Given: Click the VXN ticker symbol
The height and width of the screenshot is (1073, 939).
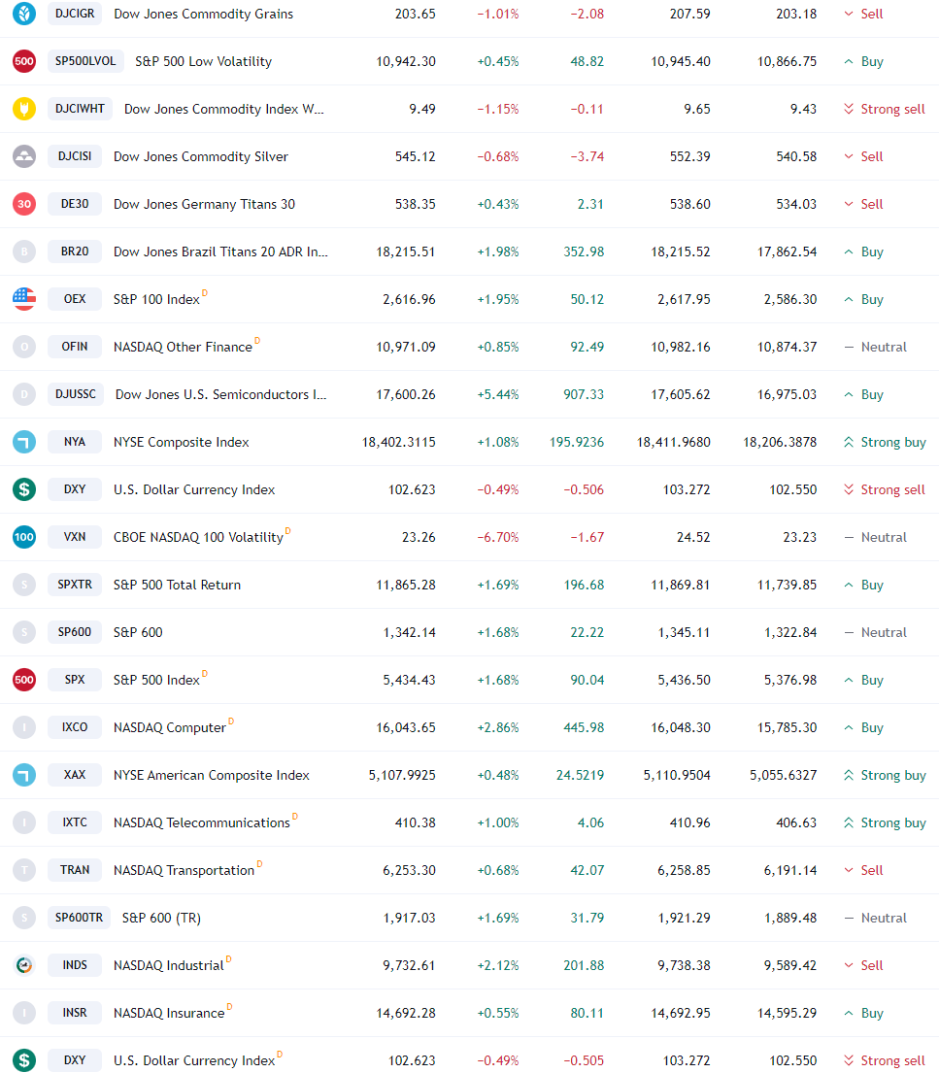Looking at the screenshot, I should click(x=75, y=536).
